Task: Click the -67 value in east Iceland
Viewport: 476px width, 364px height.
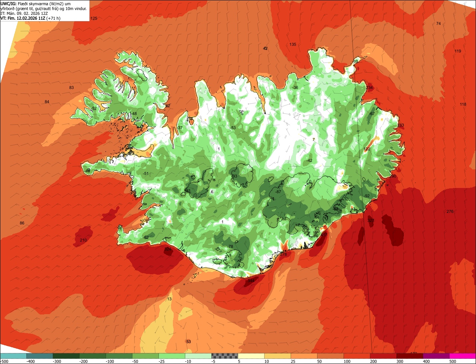Action: (372, 114)
